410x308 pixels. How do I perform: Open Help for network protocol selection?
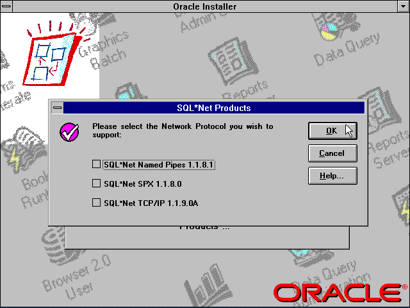331,175
